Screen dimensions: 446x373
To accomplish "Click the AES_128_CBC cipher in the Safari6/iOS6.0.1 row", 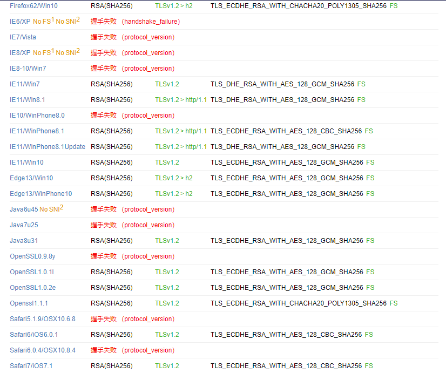I will [x=286, y=334].
